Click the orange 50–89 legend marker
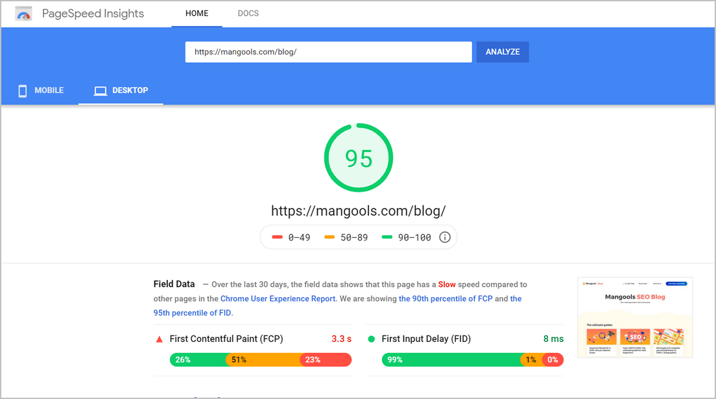Viewport: 716px width, 399px height. coord(329,237)
